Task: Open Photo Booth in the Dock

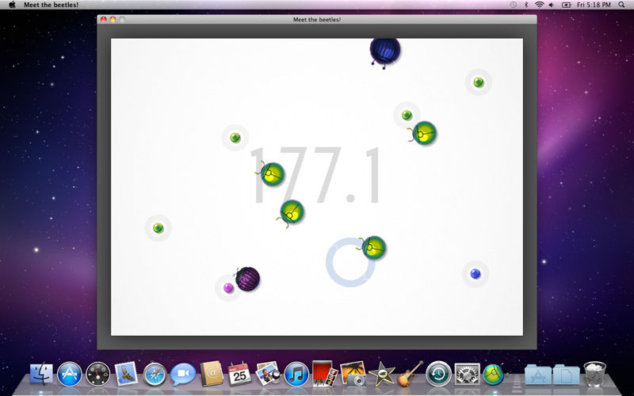Action: pyautogui.click(x=325, y=373)
